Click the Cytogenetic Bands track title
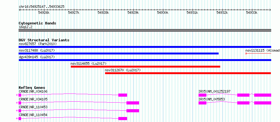Screen dimensions: 280x122 (x=37, y=23)
